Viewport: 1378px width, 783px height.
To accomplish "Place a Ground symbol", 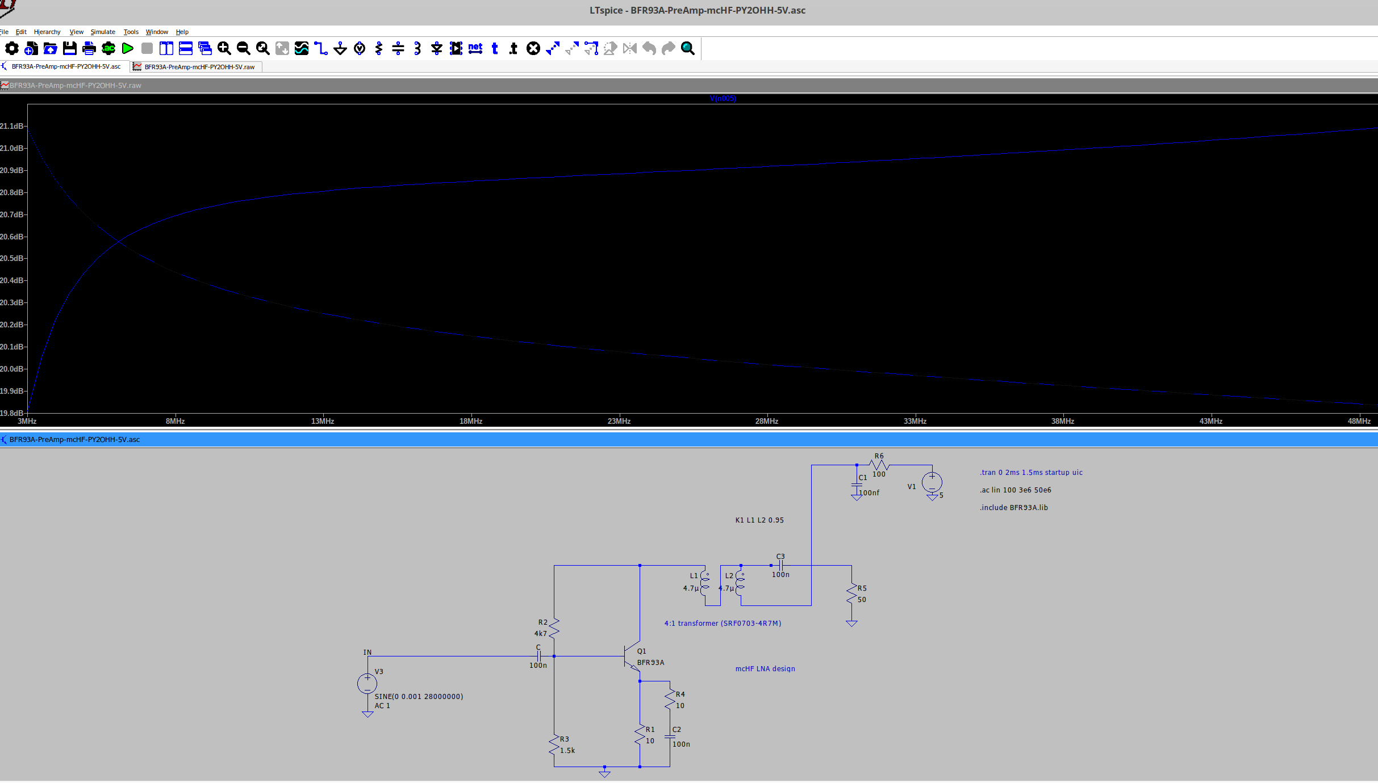I will point(339,49).
